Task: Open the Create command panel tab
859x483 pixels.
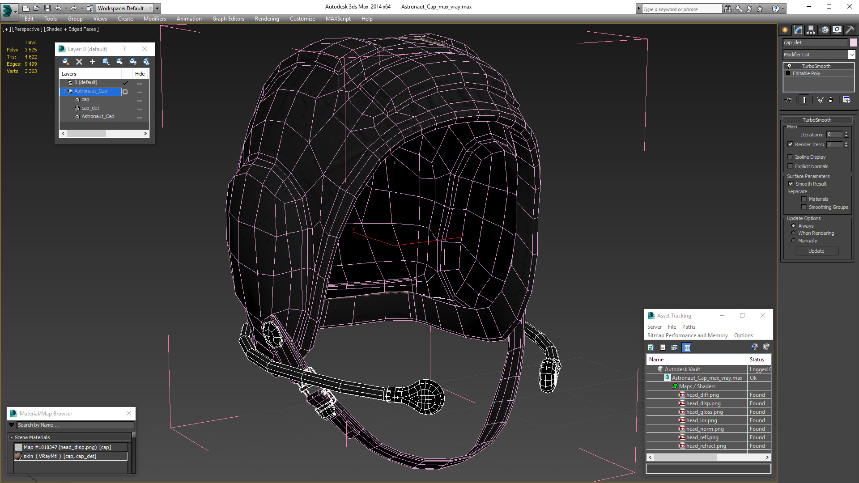Action: pos(785,30)
